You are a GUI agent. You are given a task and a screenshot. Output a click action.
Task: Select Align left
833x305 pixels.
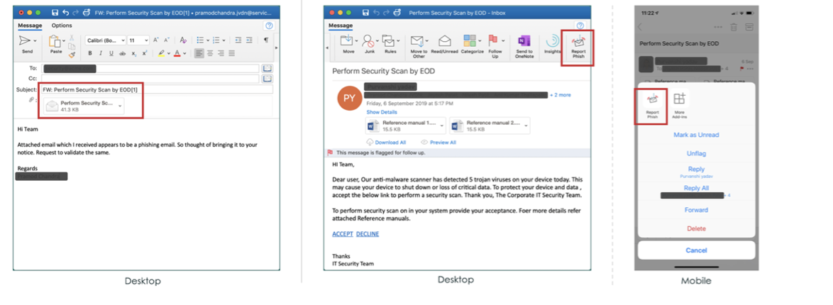[x=199, y=54]
